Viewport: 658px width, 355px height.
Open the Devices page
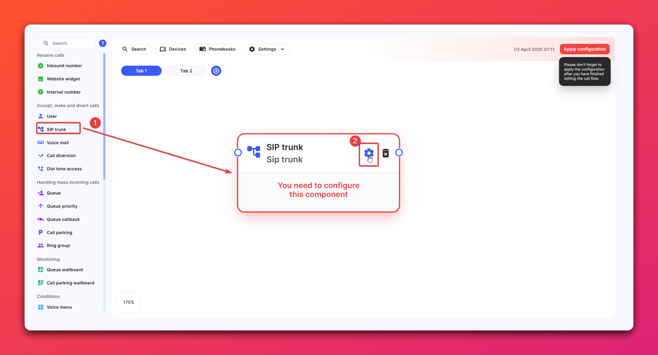click(172, 49)
